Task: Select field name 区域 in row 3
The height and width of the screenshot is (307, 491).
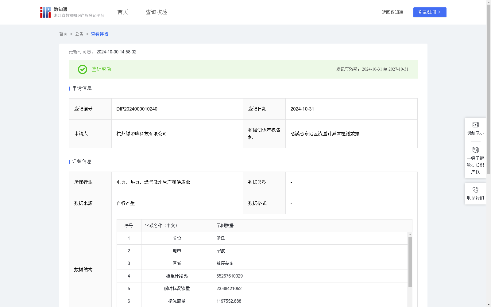Action: coord(177,263)
